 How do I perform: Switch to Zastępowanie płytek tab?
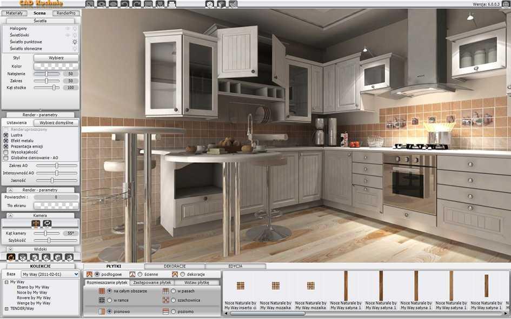point(152,283)
